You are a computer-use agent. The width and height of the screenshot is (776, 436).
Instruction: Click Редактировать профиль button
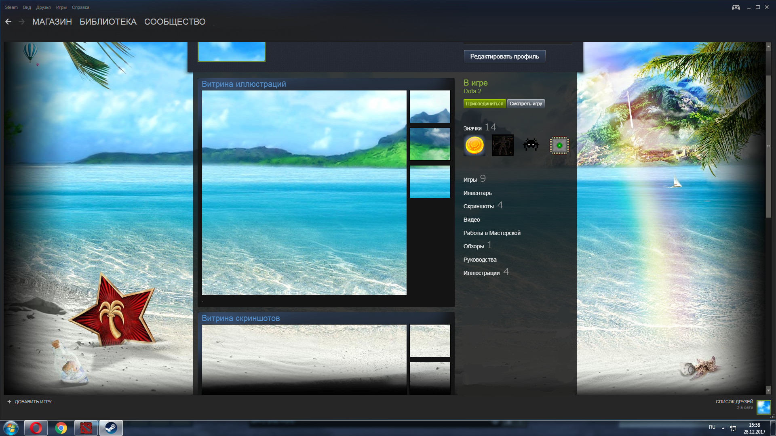pyautogui.click(x=504, y=57)
